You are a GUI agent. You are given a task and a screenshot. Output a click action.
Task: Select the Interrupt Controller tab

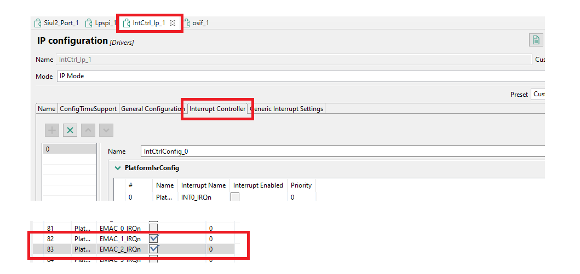point(217,109)
